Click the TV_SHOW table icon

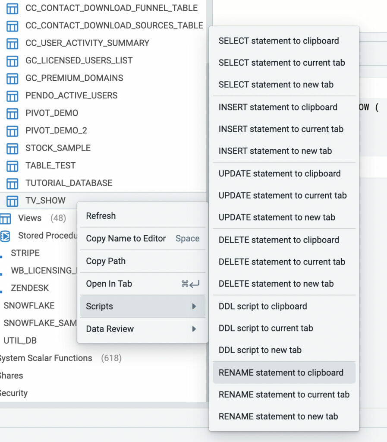pos(12,200)
